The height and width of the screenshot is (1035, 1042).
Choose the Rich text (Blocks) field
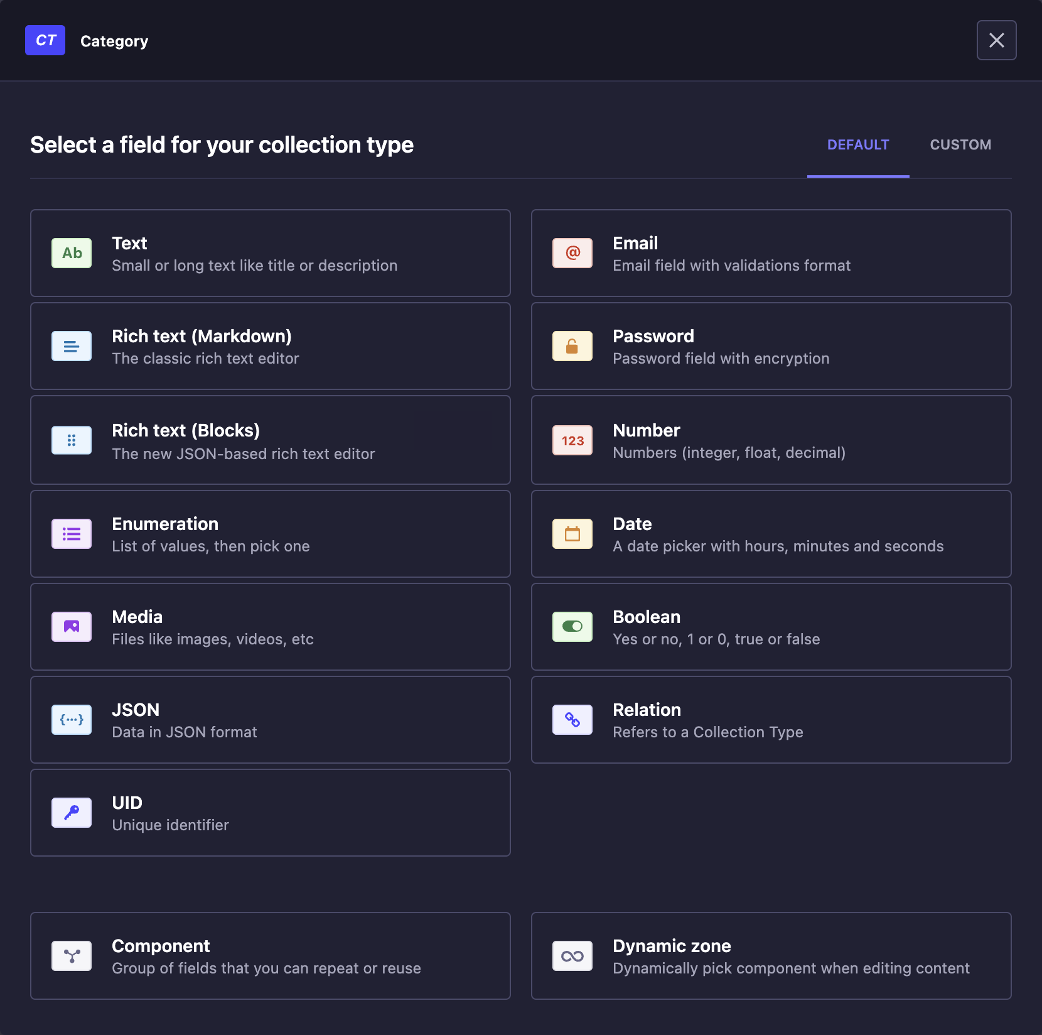[x=270, y=440]
